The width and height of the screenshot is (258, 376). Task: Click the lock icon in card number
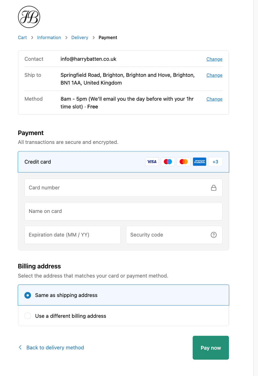(214, 188)
